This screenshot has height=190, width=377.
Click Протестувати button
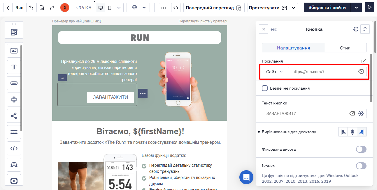click(x=268, y=8)
